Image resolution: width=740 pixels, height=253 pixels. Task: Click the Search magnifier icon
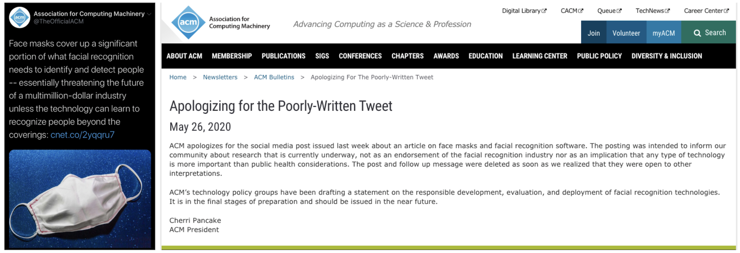click(x=697, y=33)
